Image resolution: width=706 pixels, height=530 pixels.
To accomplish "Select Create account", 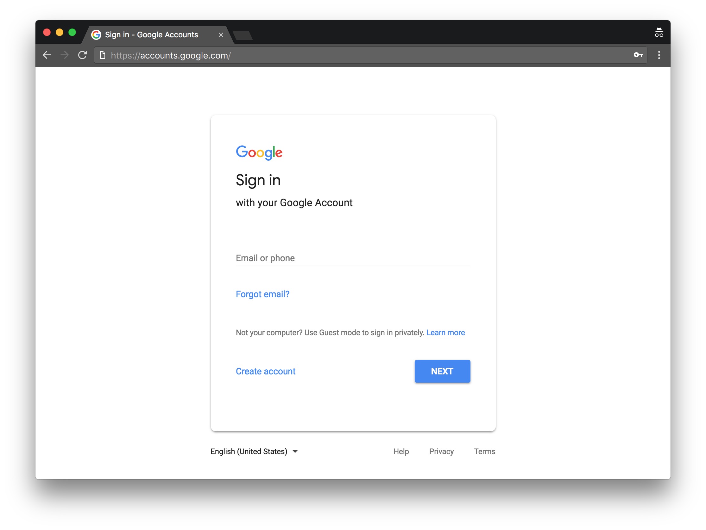I will 266,371.
